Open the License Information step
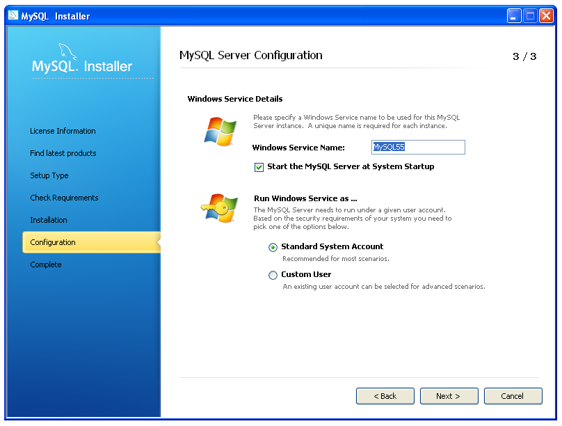Image resolution: width=562 pixels, height=426 pixels. point(63,131)
